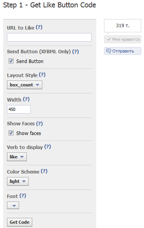Focus the URL to Like text field
The width and height of the screenshot is (144, 228).
point(49,37)
